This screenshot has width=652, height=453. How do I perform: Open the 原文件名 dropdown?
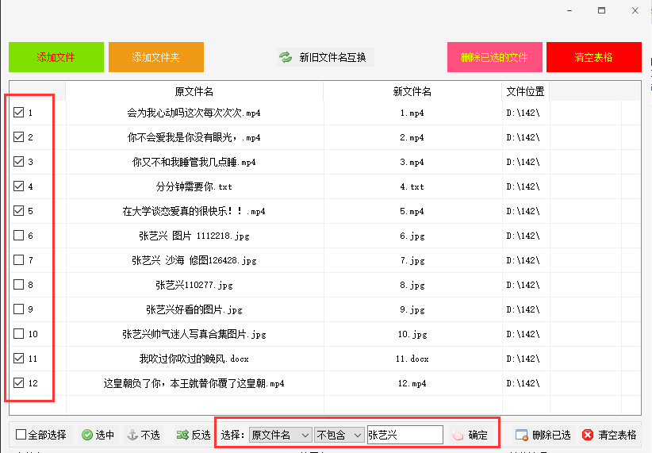click(x=280, y=435)
